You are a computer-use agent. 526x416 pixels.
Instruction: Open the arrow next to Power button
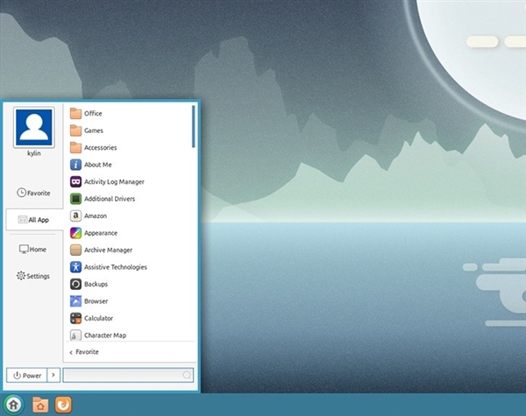(x=53, y=375)
